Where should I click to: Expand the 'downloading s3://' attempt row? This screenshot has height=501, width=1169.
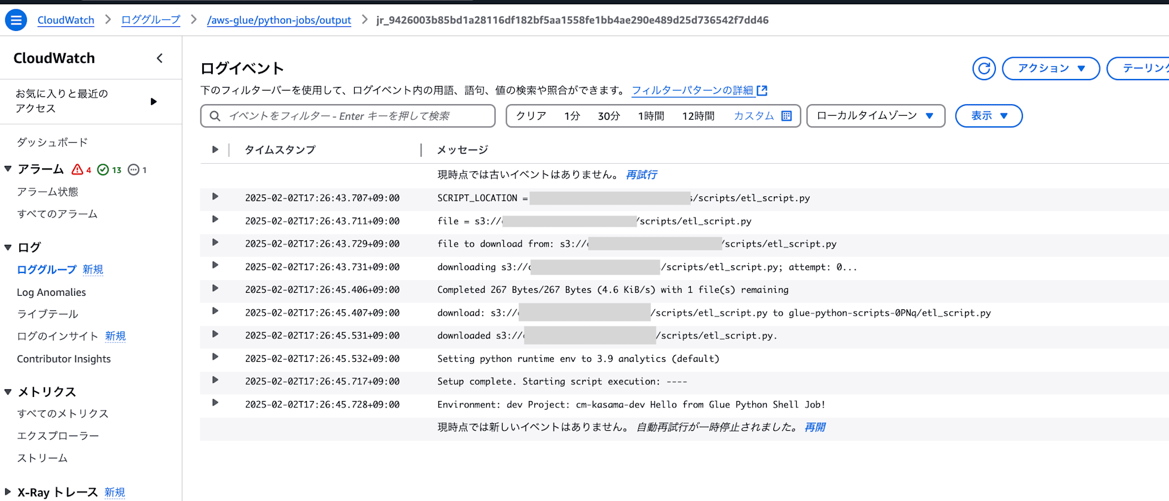point(215,265)
